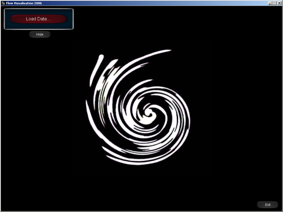Hide the control panel with Hide button
Viewport: 283px width, 212px height.
coord(40,34)
